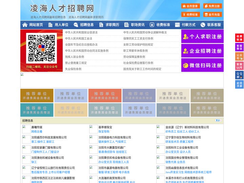The image size is (244, 183).
Task: Open 女职工劳动保护特别规定 link
Action: point(138,45)
